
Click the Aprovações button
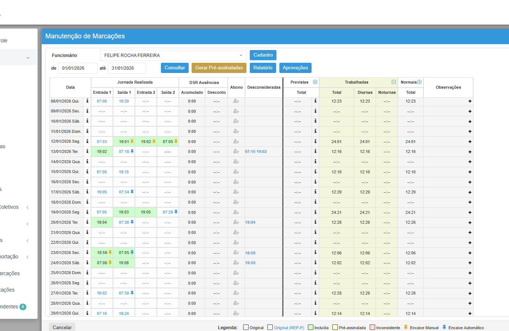click(295, 68)
